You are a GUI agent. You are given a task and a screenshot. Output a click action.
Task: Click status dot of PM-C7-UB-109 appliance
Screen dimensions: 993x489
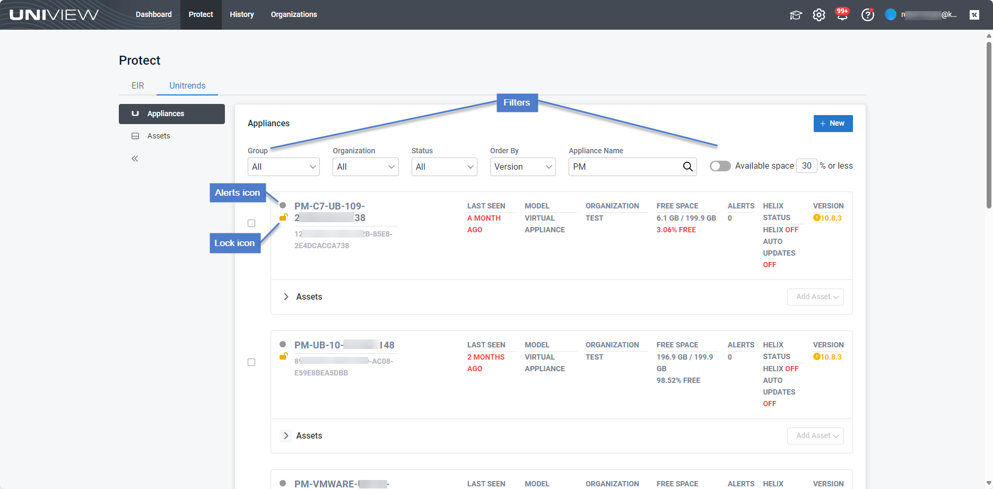tap(283, 205)
